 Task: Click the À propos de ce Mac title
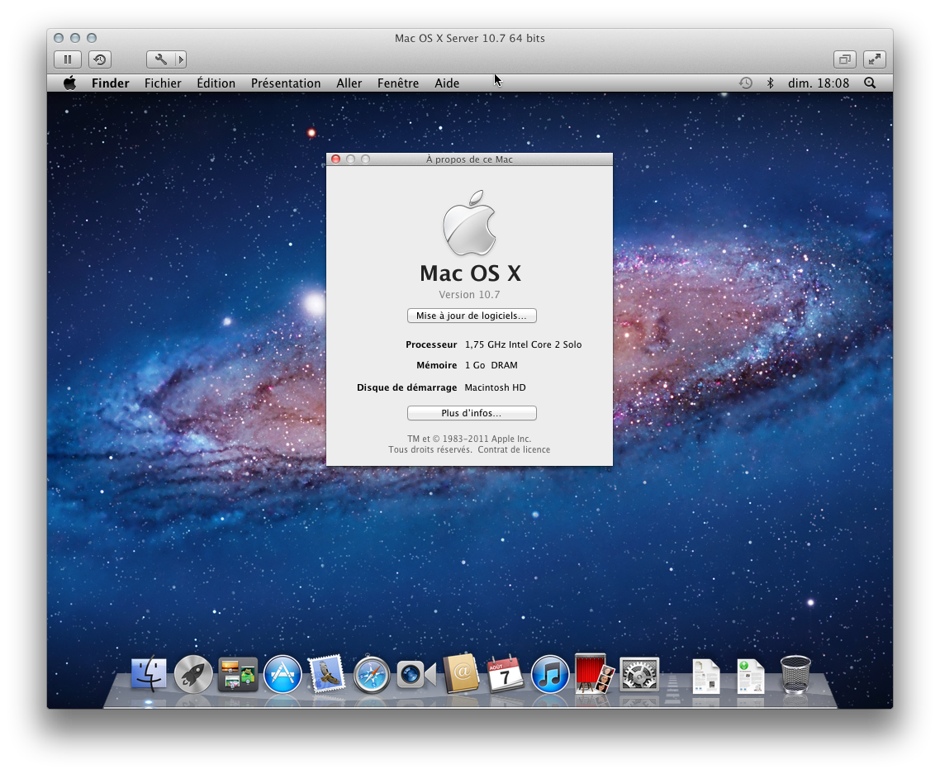point(469,159)
